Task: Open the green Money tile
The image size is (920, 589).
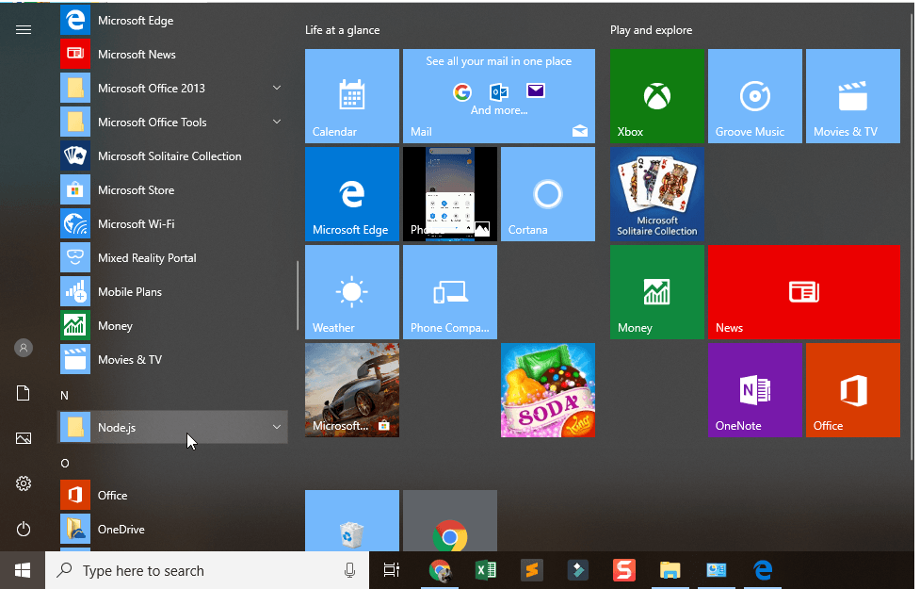Action: click(x=657, y=292)
